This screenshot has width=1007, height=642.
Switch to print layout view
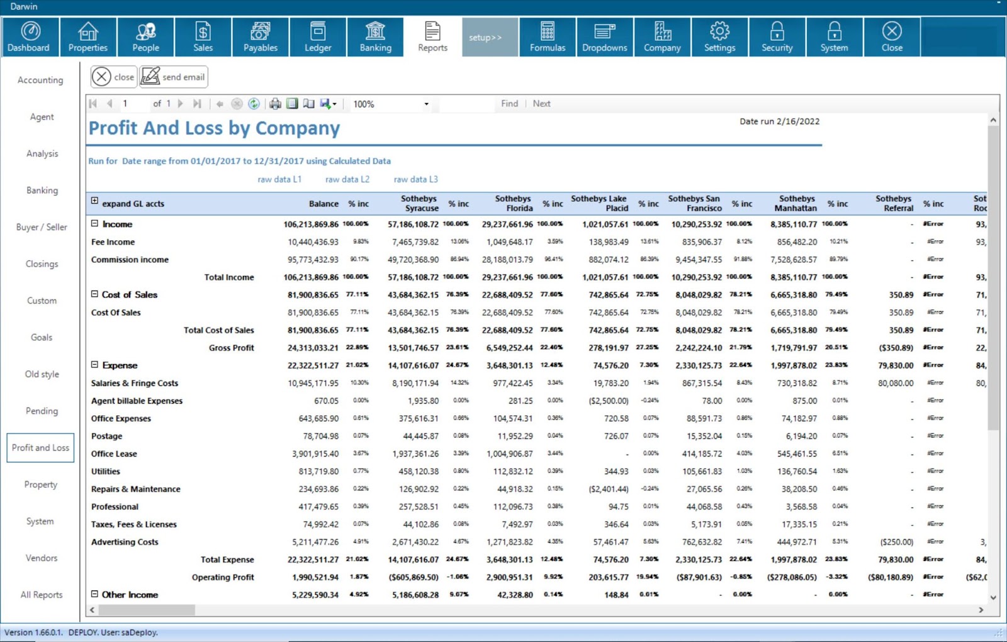(x=292, y=104)
